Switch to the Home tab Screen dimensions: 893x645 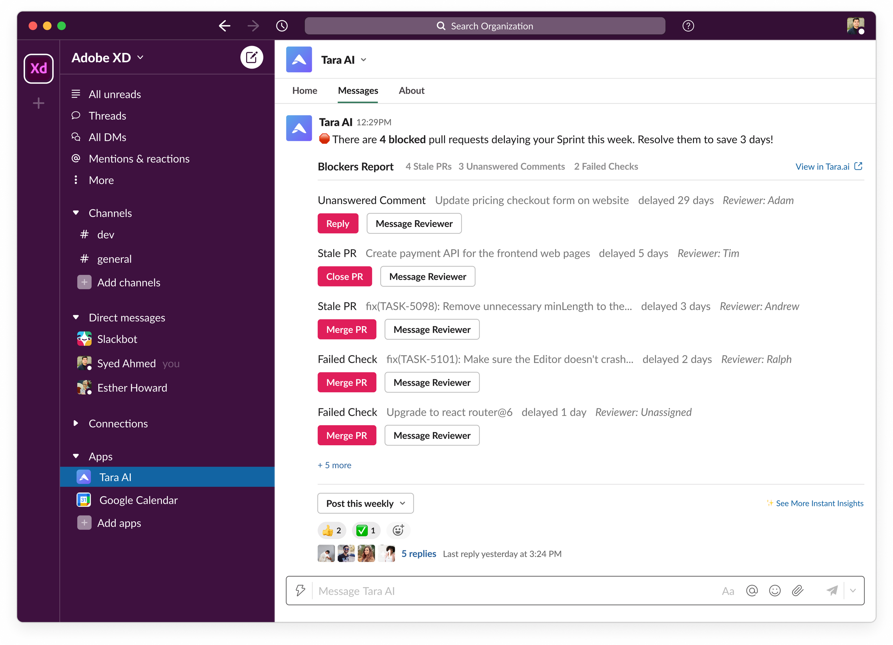coord(304,90)
